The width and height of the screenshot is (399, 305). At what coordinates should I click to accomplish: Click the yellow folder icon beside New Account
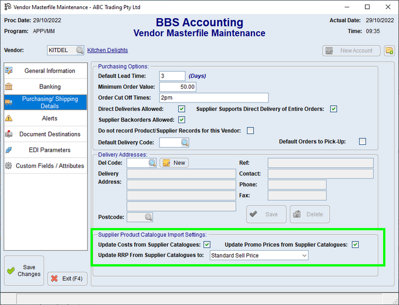(389, 50)
